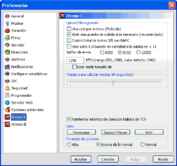Confirm with the Aceptar button
177x166 pixels.
click(81, 159)
